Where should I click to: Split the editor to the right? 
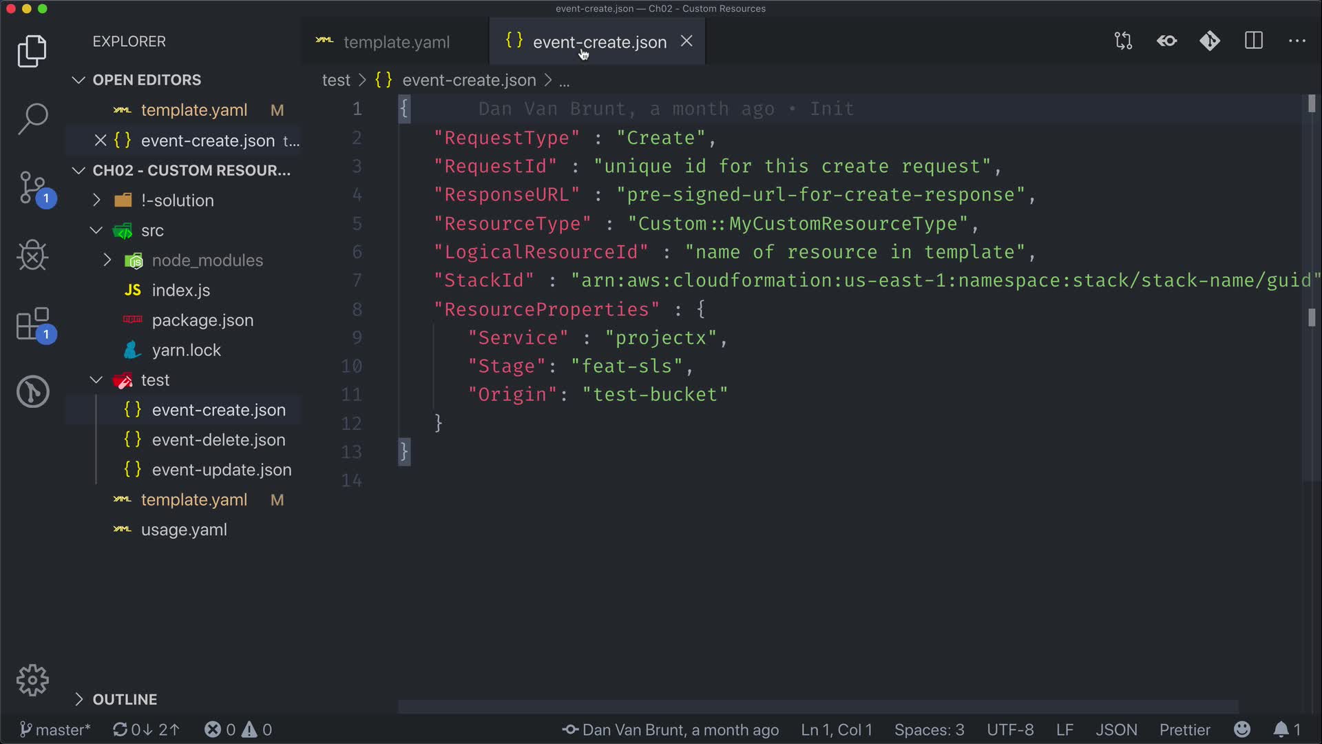1254,41
